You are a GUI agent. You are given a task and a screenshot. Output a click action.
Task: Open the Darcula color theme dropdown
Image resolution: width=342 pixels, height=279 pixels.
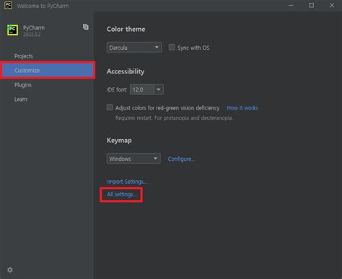(x=134, y=48)
